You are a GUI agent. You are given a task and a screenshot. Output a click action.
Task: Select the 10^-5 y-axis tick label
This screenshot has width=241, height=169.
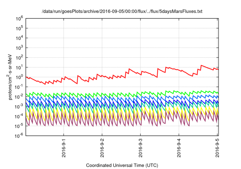click(19, 126)
